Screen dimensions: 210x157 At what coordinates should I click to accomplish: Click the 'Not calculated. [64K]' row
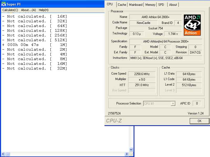[x=35, y=26]
